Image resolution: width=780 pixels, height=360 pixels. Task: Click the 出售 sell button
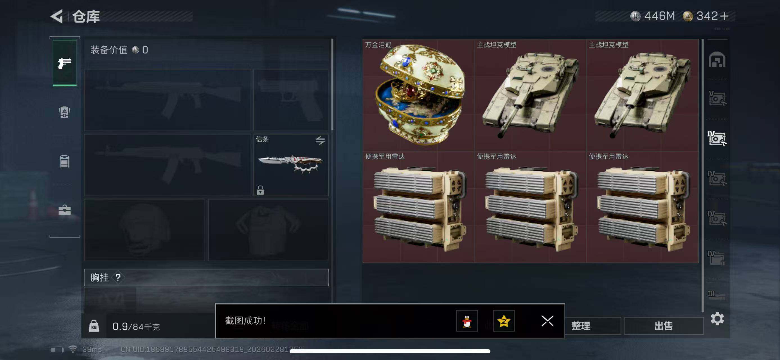click(664, 326)
